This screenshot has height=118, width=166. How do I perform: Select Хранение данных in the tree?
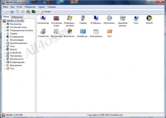(x=19, y=43)
